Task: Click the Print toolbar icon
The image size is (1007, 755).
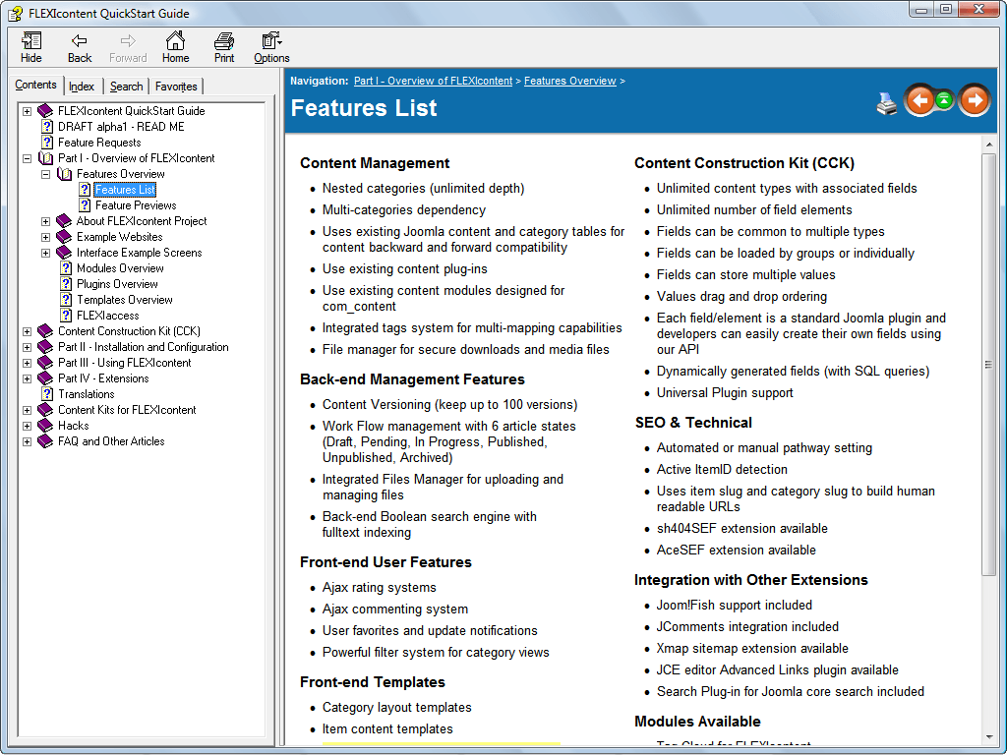Action: click(224, 47)
